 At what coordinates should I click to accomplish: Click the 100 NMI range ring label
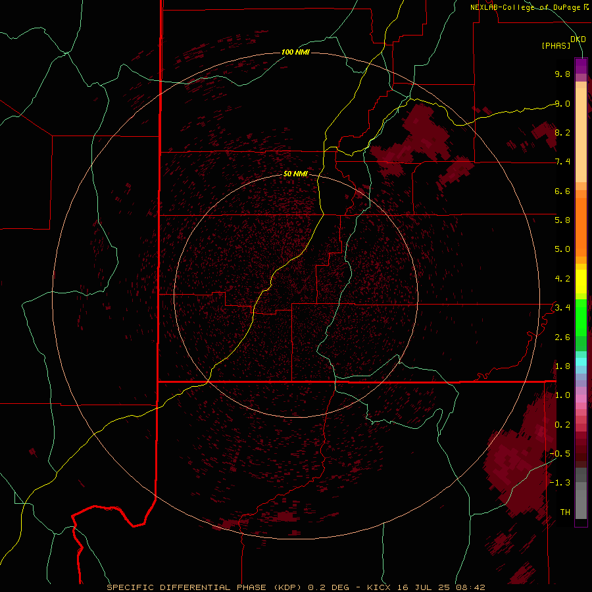[x=295, y=52]
